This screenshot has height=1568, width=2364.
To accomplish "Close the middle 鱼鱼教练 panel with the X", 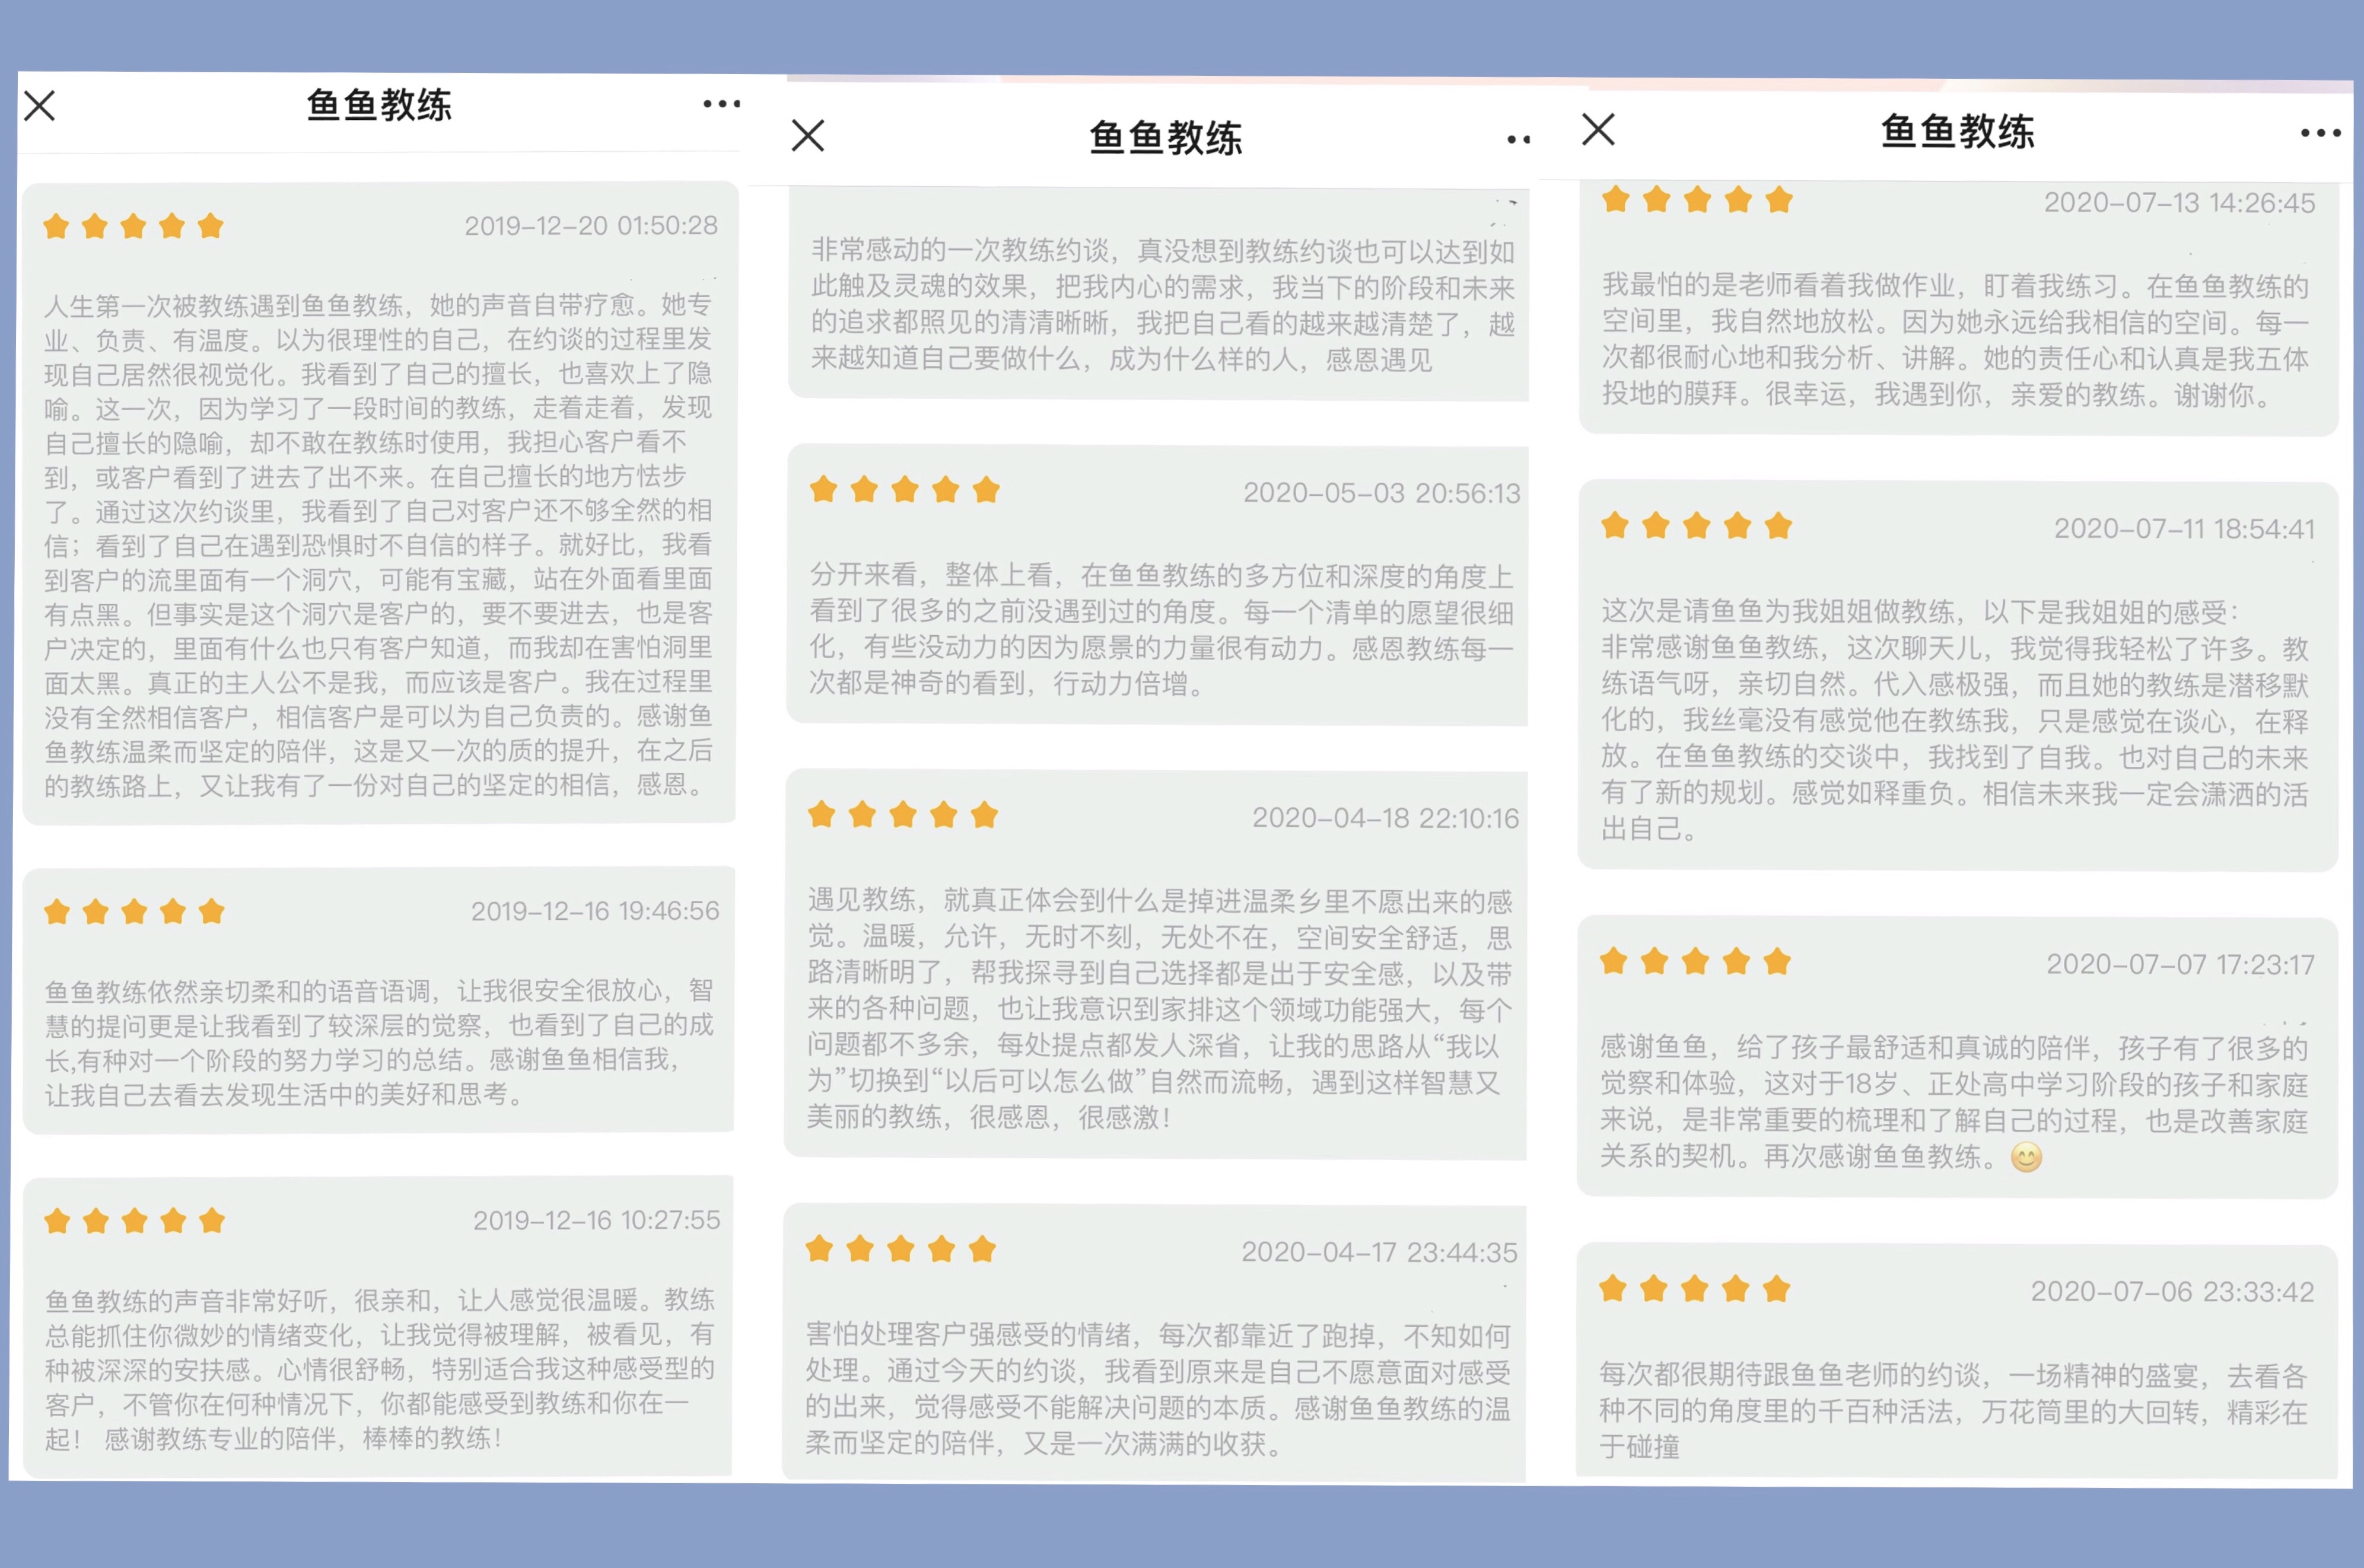I will (x=807, y=135).
